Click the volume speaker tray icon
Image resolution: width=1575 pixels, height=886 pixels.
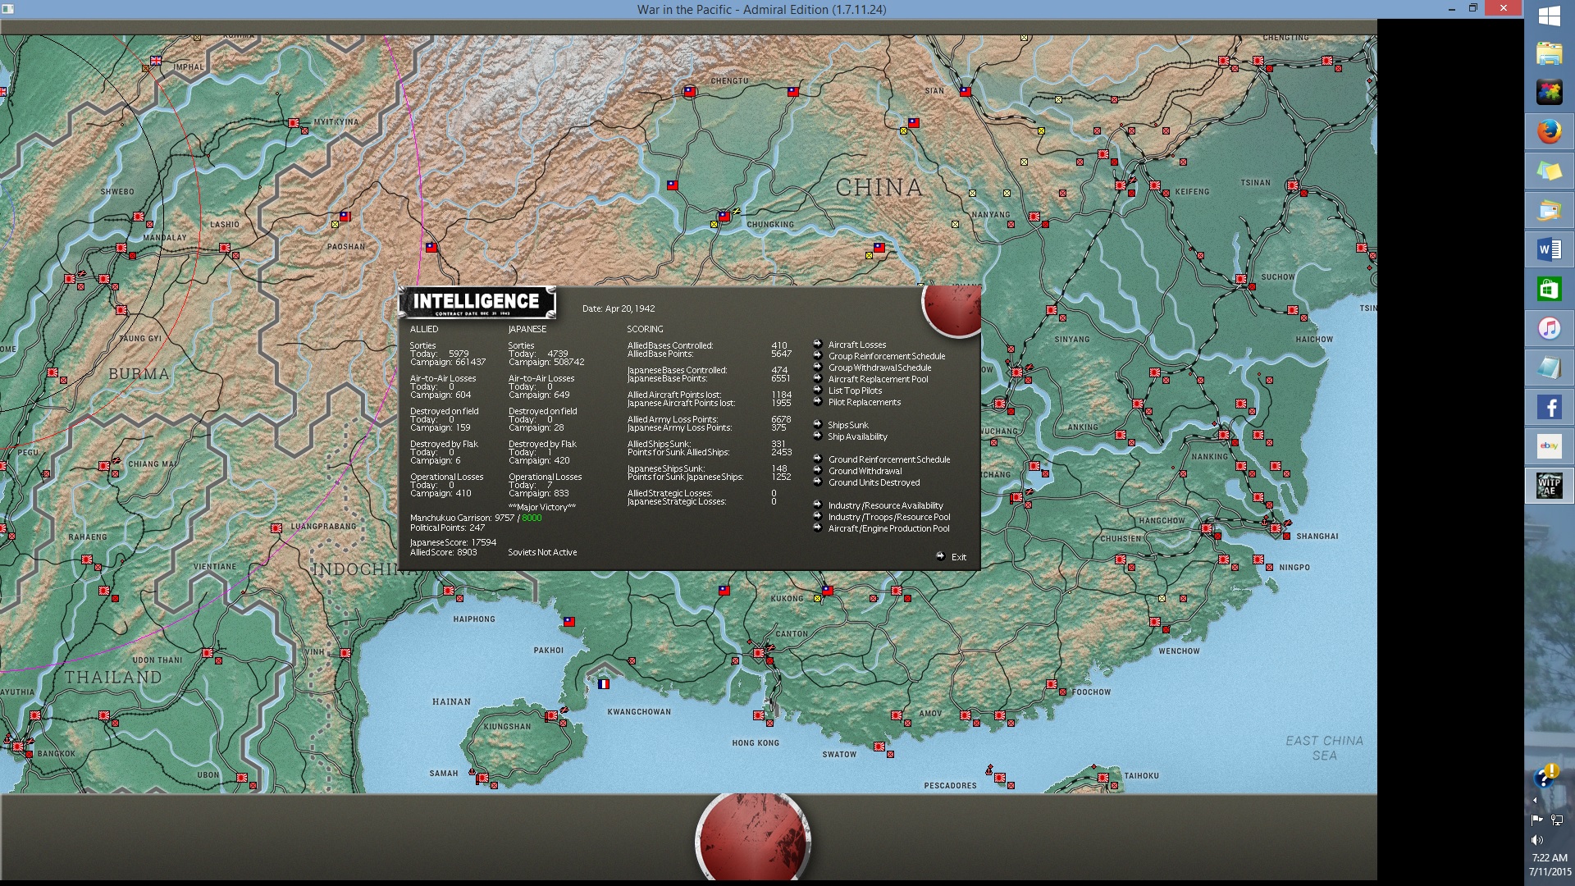click(x=1537, y=840)
